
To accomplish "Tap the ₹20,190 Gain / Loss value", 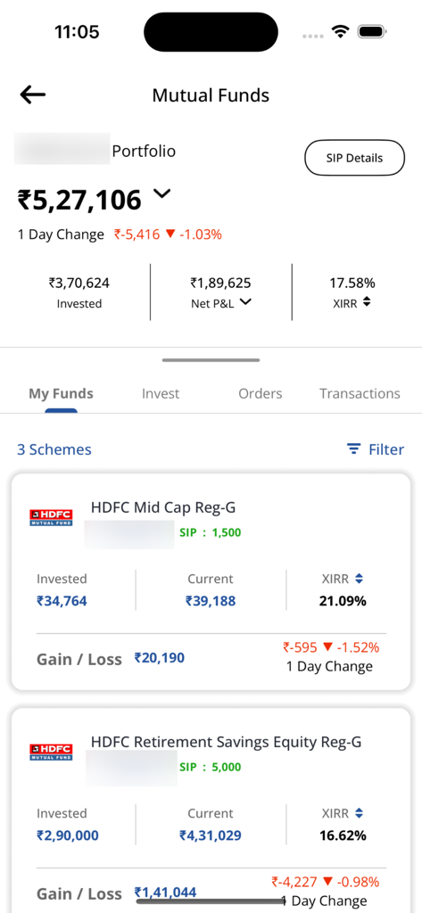I will [159, 658].
